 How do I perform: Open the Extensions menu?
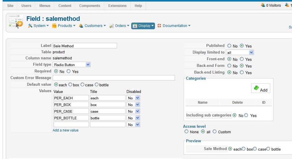coord(117,6)
